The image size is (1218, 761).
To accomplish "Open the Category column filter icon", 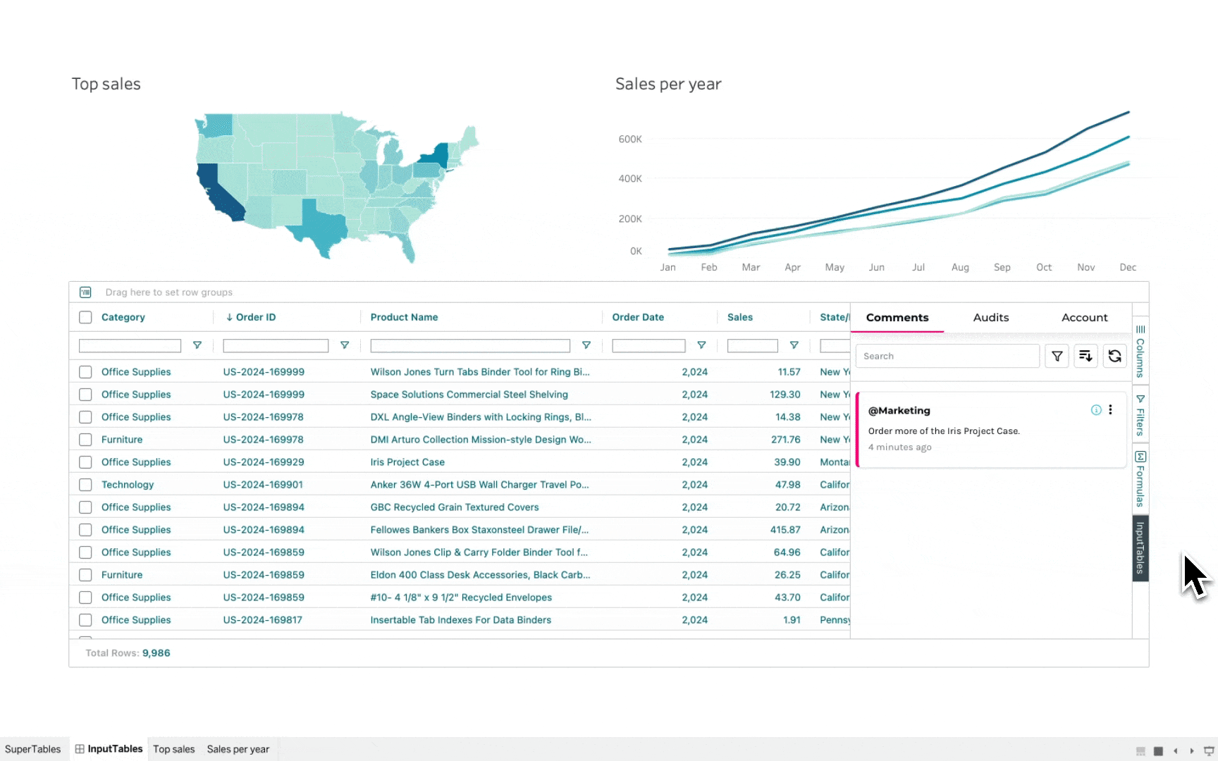I will 197,345.
